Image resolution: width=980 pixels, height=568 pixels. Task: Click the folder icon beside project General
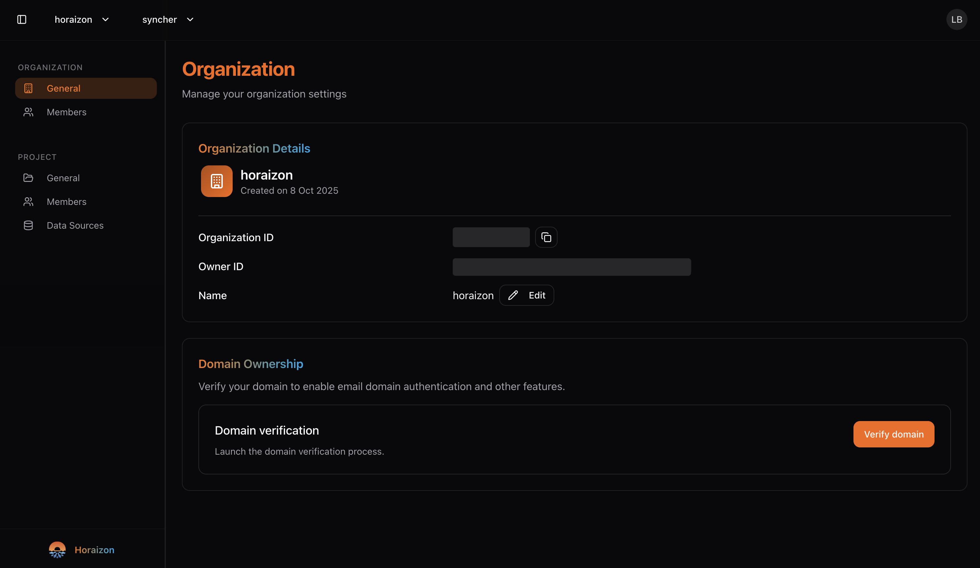(x=28, y=178)
